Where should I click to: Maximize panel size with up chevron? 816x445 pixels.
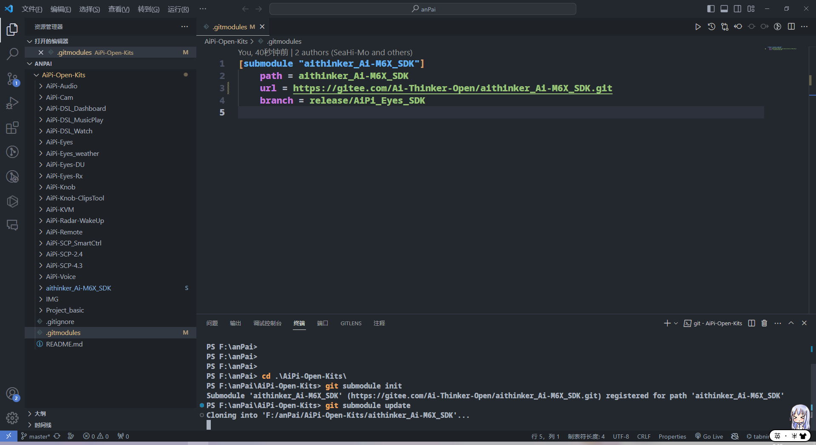(x=791, y=323)
